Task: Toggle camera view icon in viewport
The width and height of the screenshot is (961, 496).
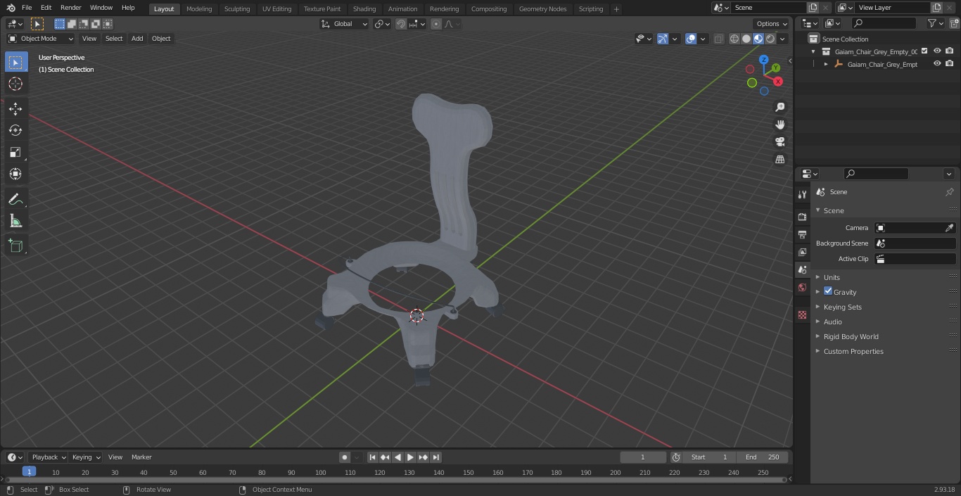Action: [x=779, y=141]
